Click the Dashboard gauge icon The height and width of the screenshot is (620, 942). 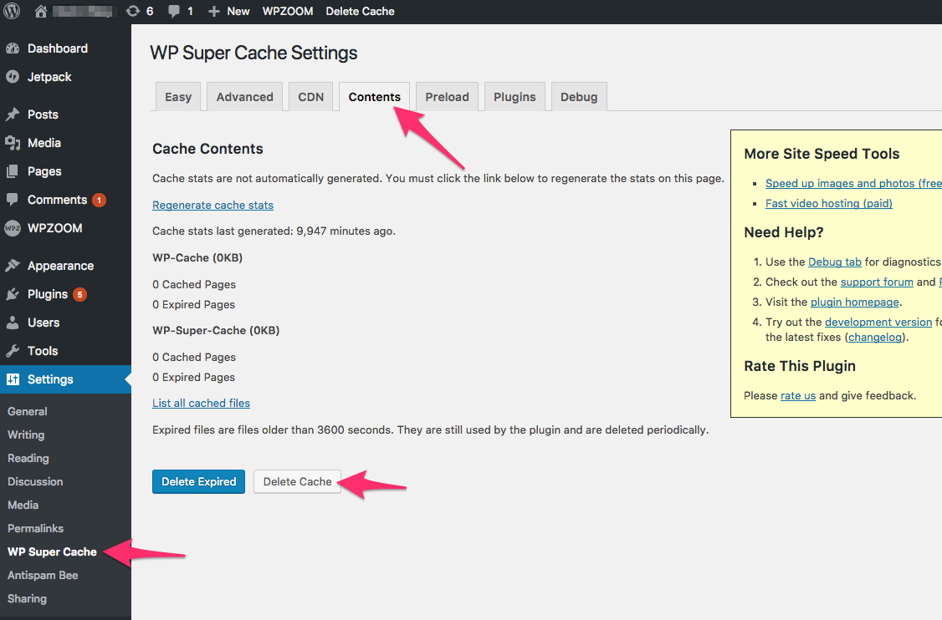tap(13, 48)
